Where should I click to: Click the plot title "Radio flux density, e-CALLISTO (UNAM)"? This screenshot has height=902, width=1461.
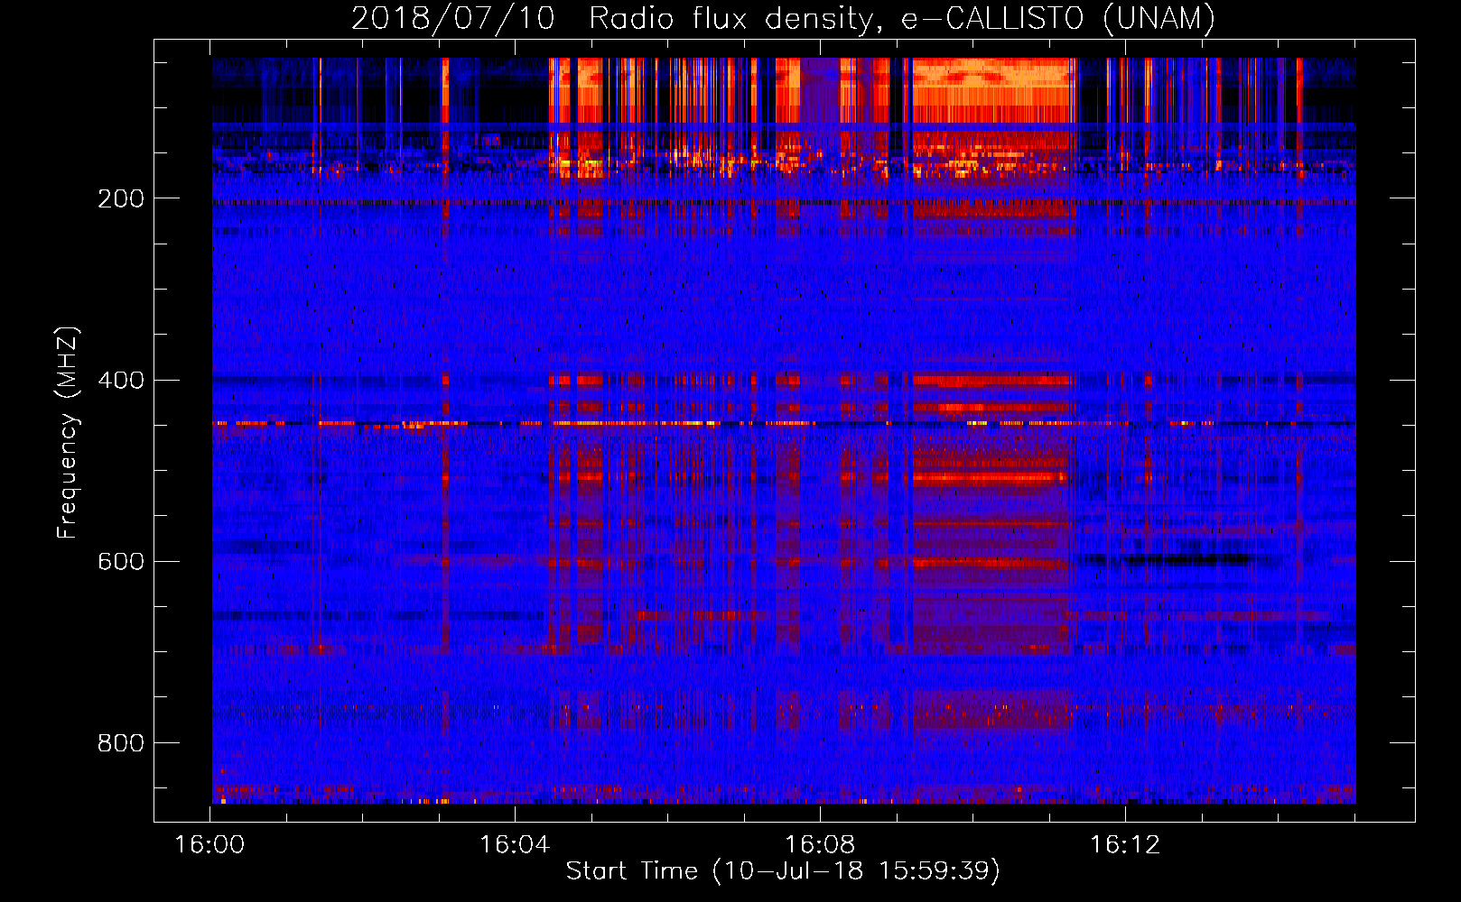coord(903,18)
